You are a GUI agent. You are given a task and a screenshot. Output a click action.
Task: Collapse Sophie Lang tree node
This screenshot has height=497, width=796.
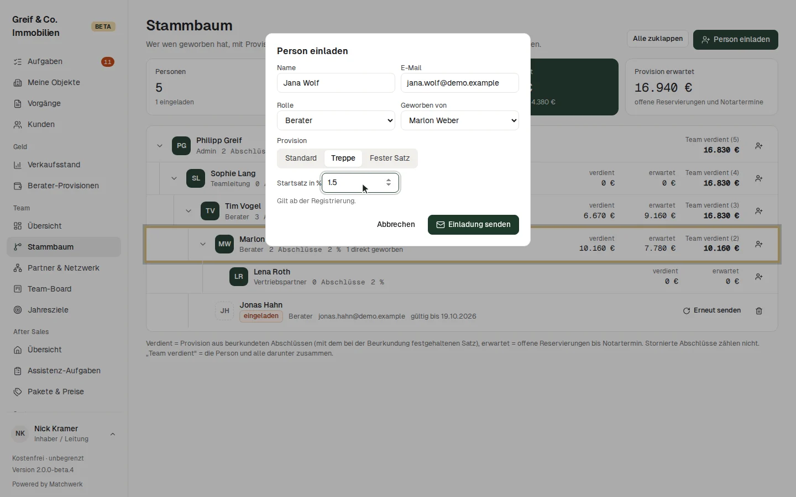[174, 178]
